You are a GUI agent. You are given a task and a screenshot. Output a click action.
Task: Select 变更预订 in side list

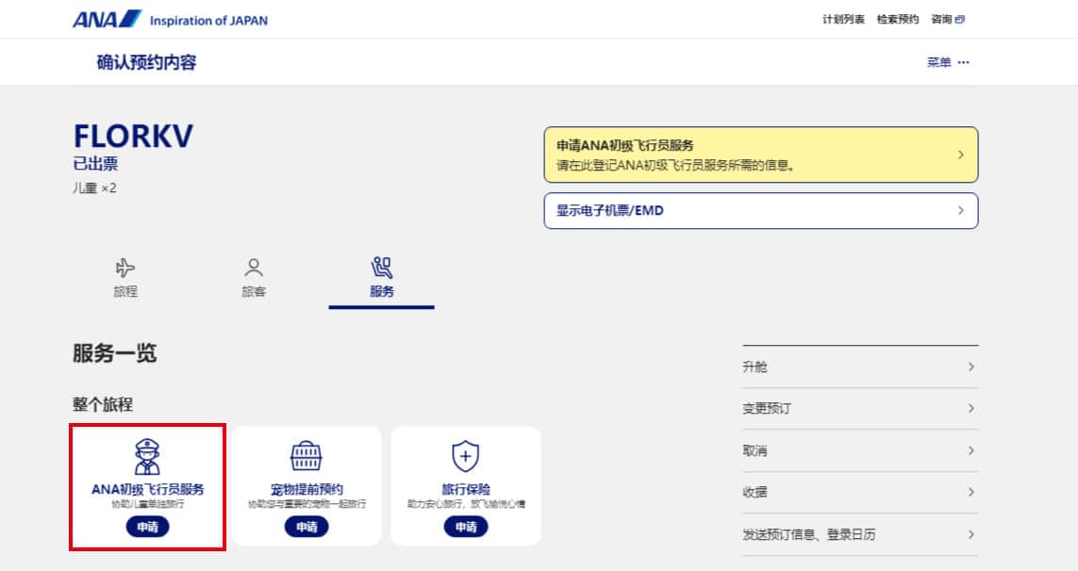[859, 408]
